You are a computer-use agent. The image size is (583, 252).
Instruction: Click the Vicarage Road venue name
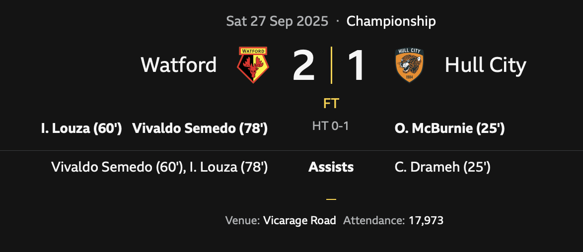[299, 221]
